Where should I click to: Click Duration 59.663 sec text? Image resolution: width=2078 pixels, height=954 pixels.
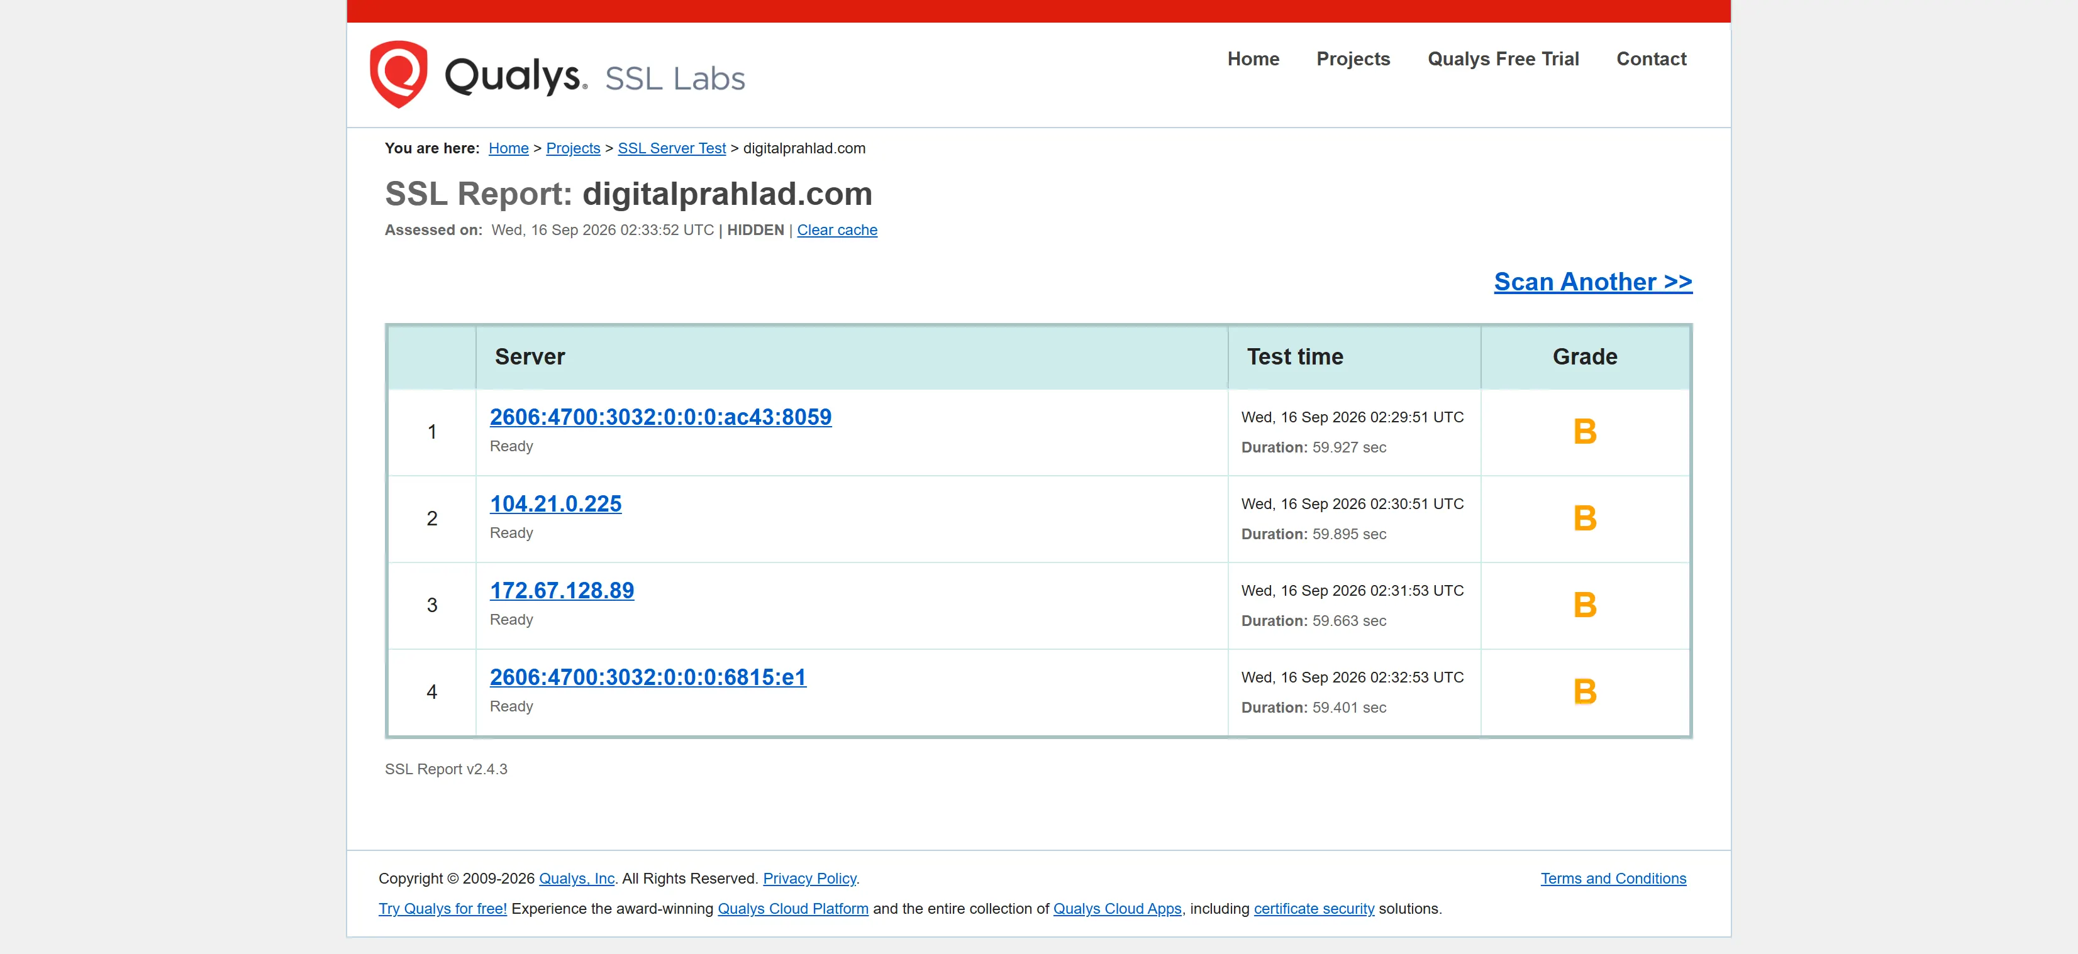coord(1313,620)
